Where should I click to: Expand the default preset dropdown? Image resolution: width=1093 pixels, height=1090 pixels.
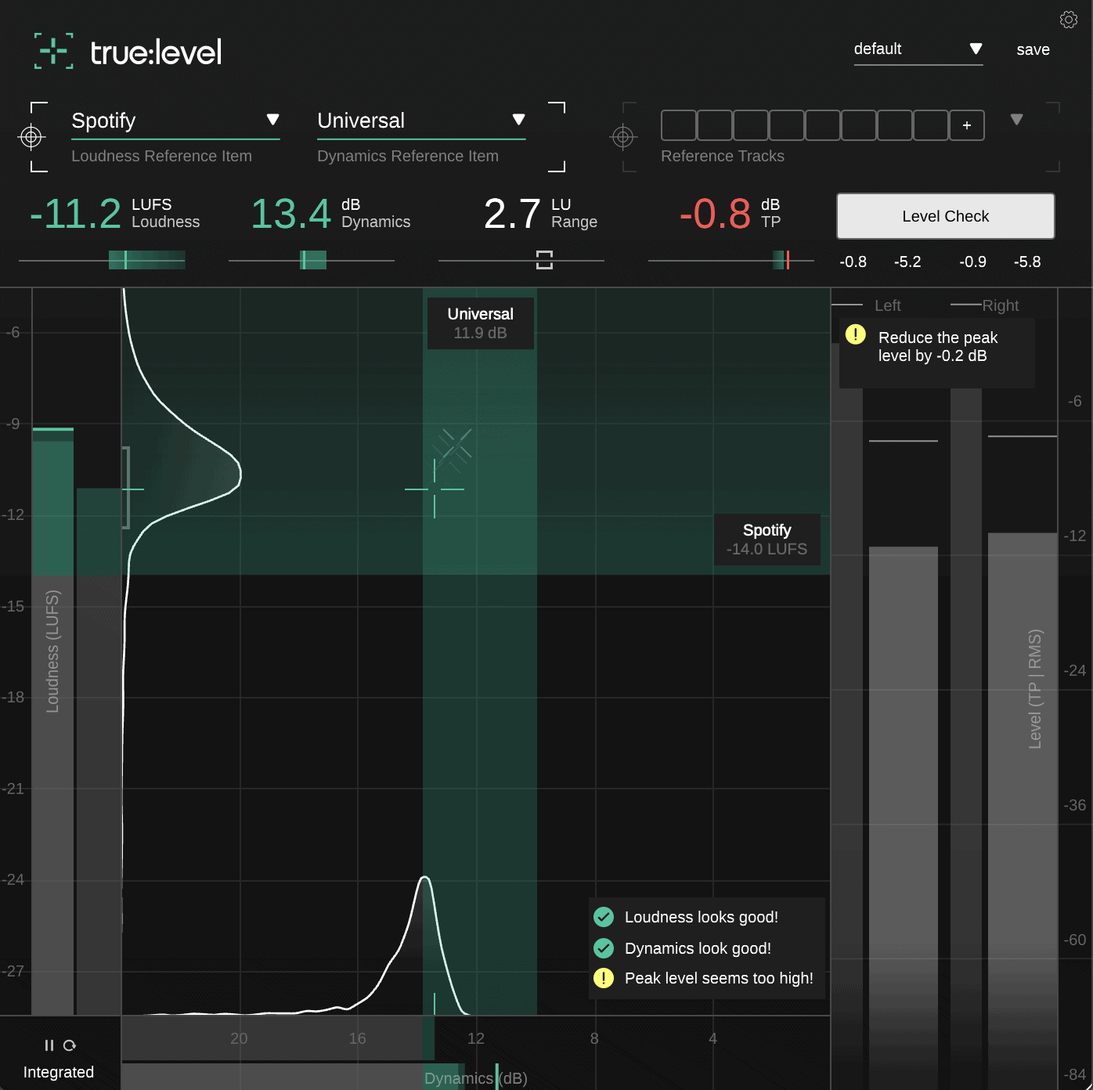click(x=976, y=49)
